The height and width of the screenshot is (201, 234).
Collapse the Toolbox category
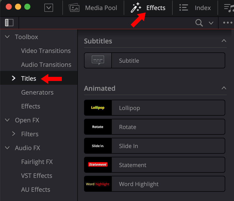coord(7,37)
